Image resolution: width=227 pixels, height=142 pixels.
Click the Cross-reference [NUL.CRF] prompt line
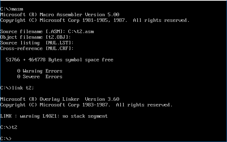pyautogui.click(x=37, y=48)
